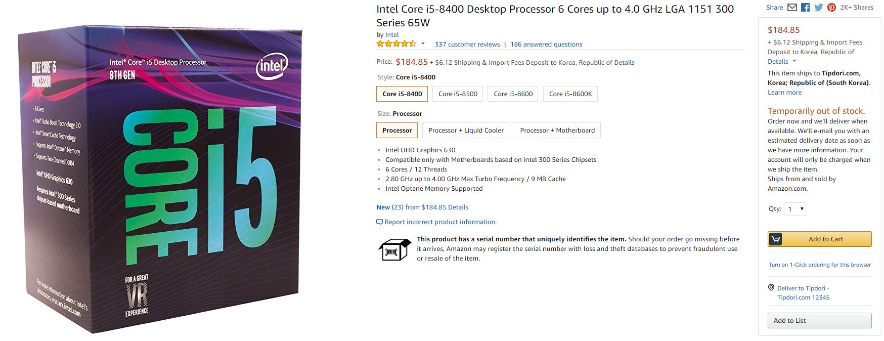
Task: Open the 337 customer reviews link
Action: [x=467, y=45]
